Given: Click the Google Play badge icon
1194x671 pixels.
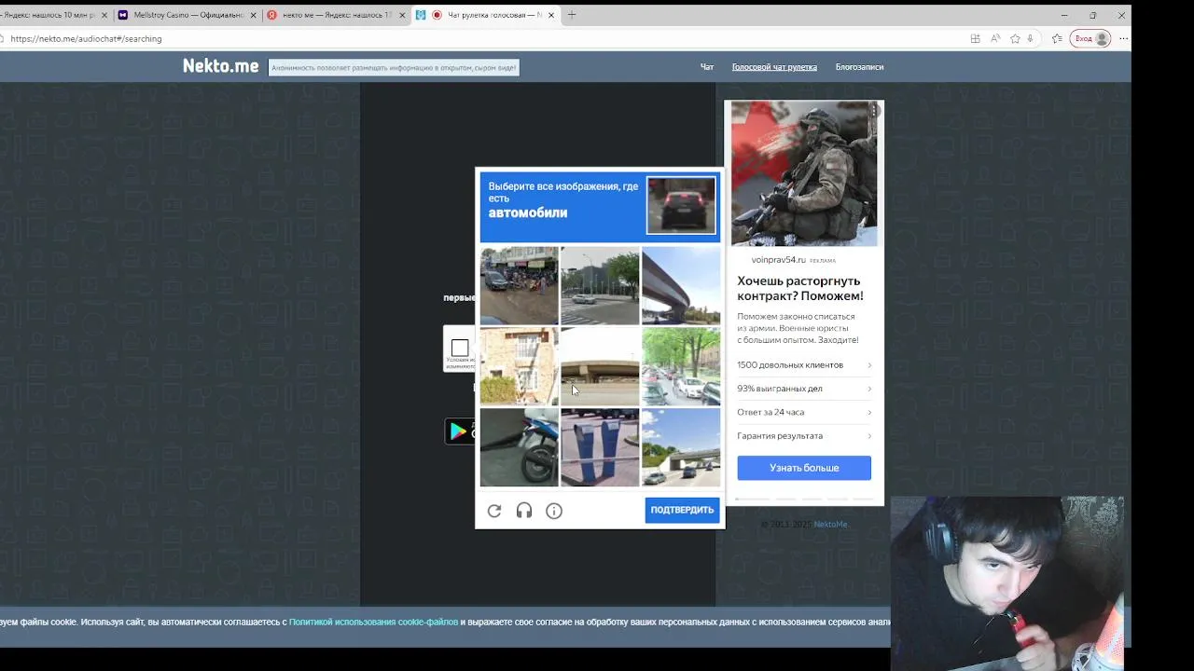Looking at the screenshot, I should click(x=459, y=431).
